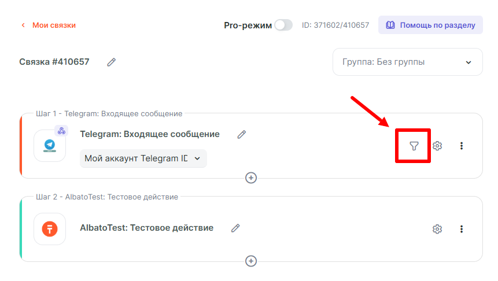Open settings gear for Telegram step
Image resolution: width=498 pixels, height=281 pixels.
pyautogui.click(x=437, y=146)
